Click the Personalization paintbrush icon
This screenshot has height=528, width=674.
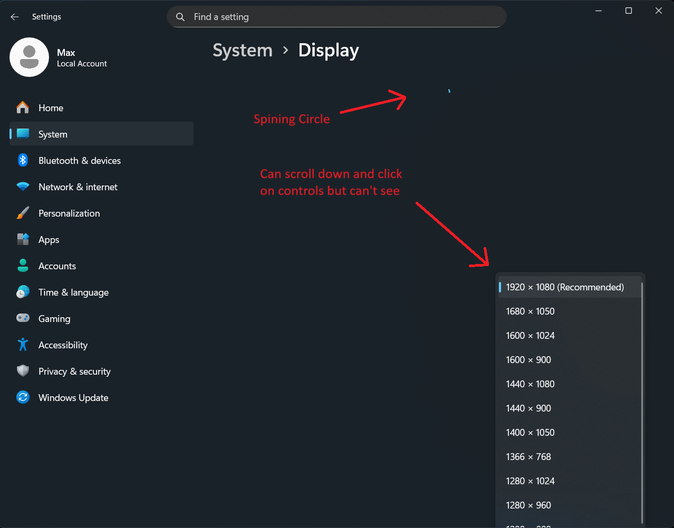[x=23, y=213]
